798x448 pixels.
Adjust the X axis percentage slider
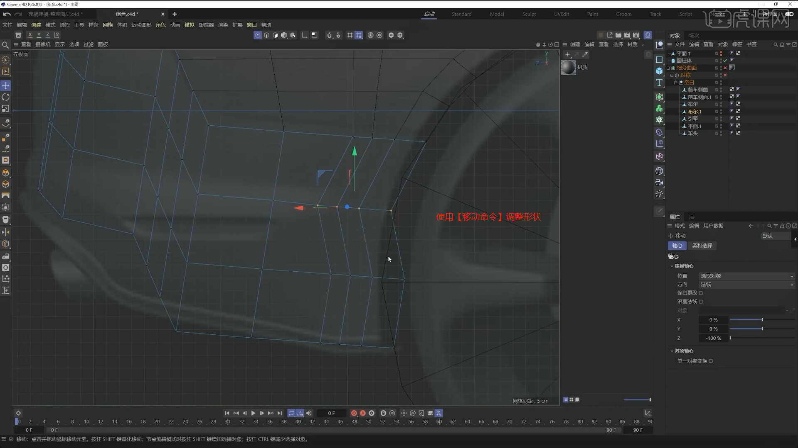(x=762, y=320)
